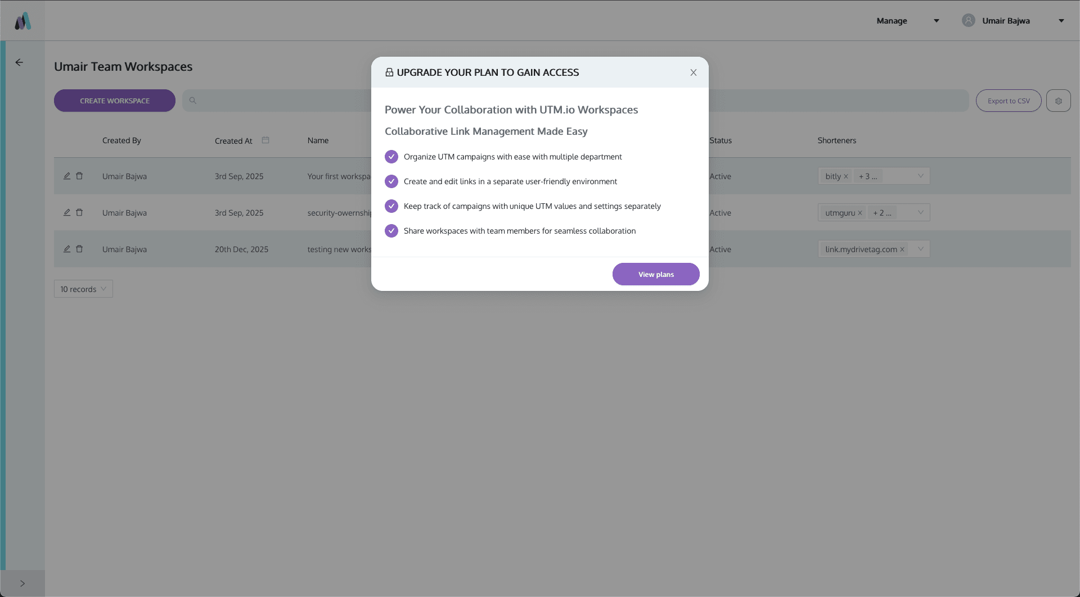This screenshot has height=597, width=1080.
Task: Click 'Organize UTM campaigns with ease' text
Action: click(x=513, y=157)
